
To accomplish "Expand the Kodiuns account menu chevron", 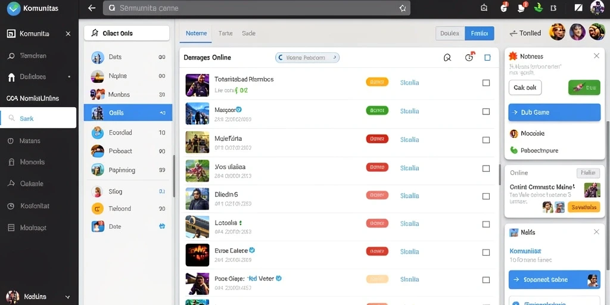I will (x=67, y=297).
